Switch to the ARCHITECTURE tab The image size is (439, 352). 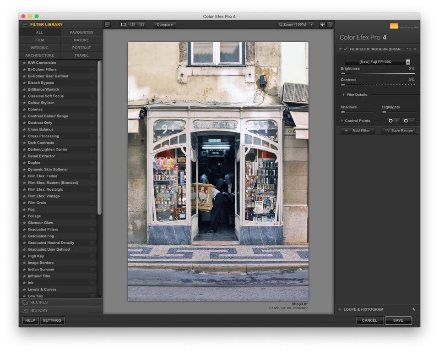tap(39, 55)
